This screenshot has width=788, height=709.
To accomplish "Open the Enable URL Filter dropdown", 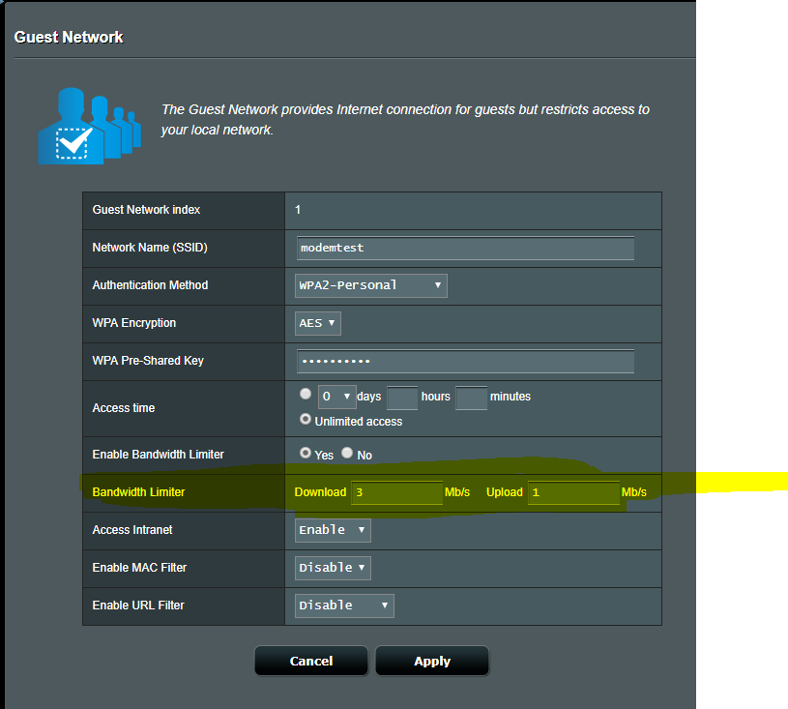I will 344,606.
